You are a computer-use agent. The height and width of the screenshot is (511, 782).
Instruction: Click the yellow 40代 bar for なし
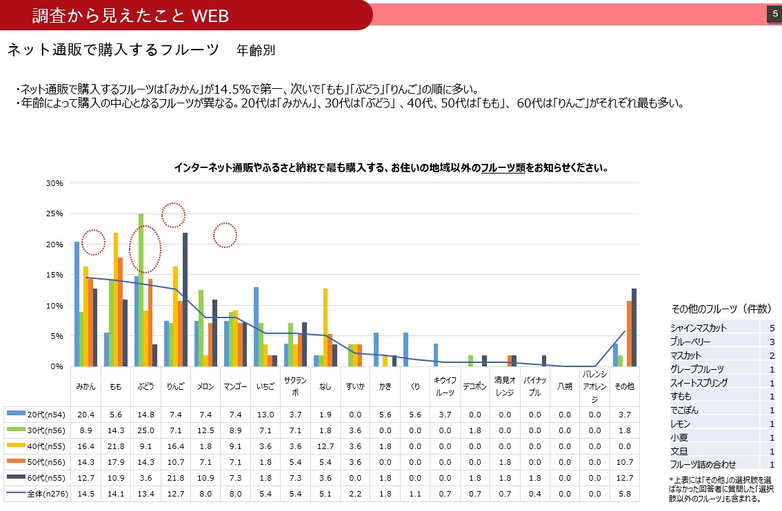(x=325, y=328)
